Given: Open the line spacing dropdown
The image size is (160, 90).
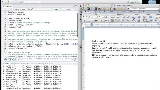Looking at the screenshot, I should 127,20.
